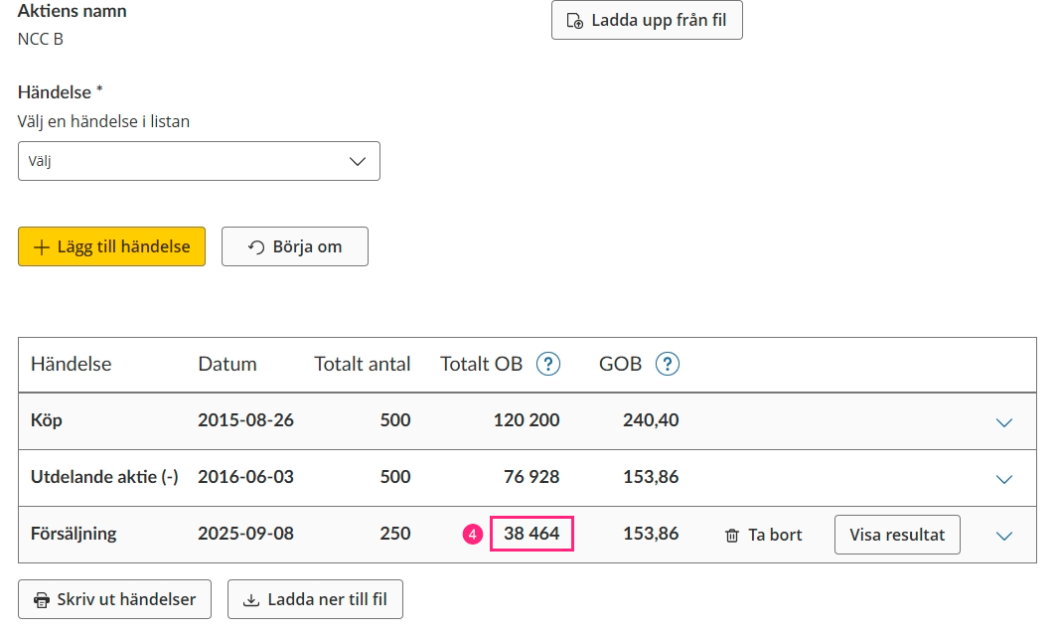Open the Händelse Välj dropdown
The height and width of the screenshot is (635, 1057).
tap(199, 161)
